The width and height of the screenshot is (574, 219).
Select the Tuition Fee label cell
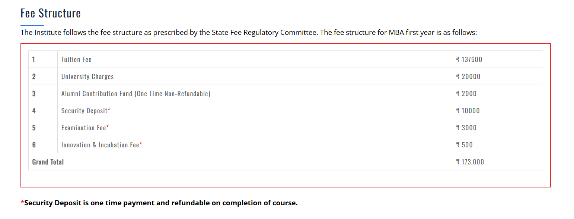[76, 59]
